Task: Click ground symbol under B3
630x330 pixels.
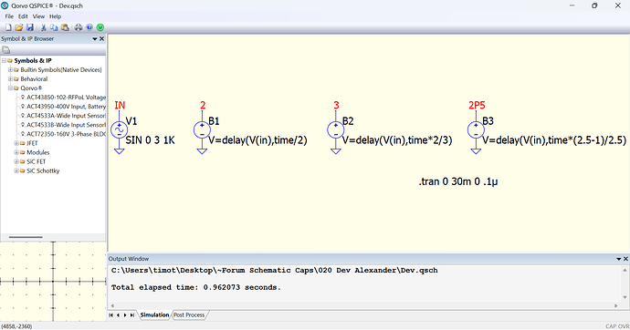Action: (476, 150)
